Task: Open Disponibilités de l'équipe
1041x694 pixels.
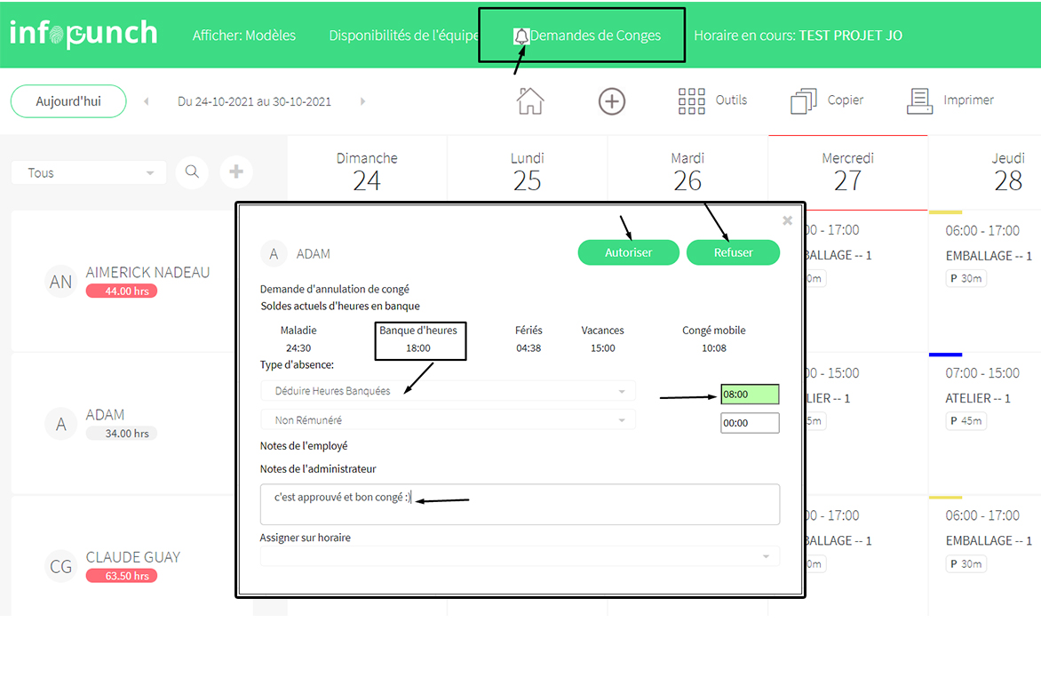Action: (x=403, y=36)
